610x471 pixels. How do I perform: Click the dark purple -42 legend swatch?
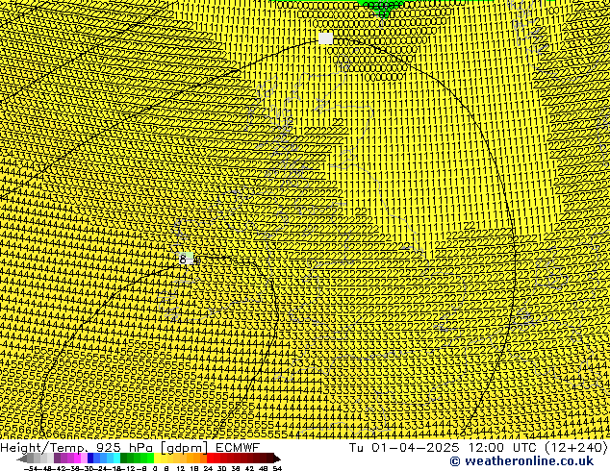[x=57, y=459]
